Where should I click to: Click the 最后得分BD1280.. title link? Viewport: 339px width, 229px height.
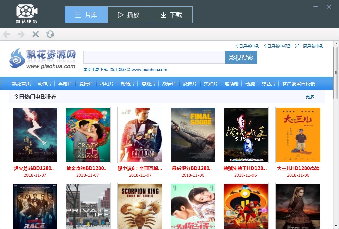tap(192, 168)
